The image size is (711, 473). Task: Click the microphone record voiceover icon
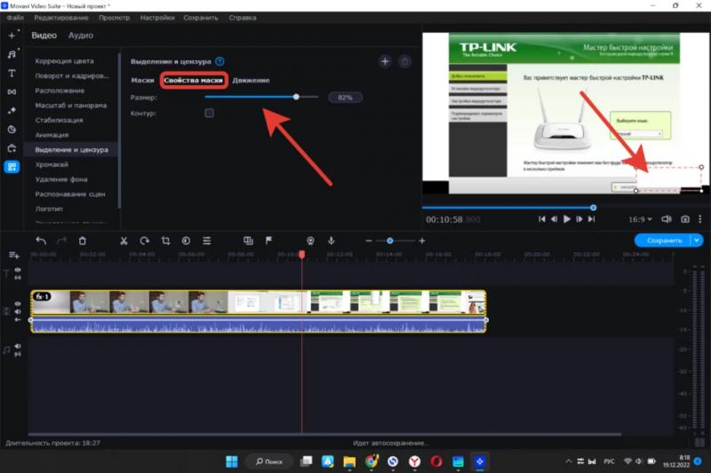tap(332, 240)
